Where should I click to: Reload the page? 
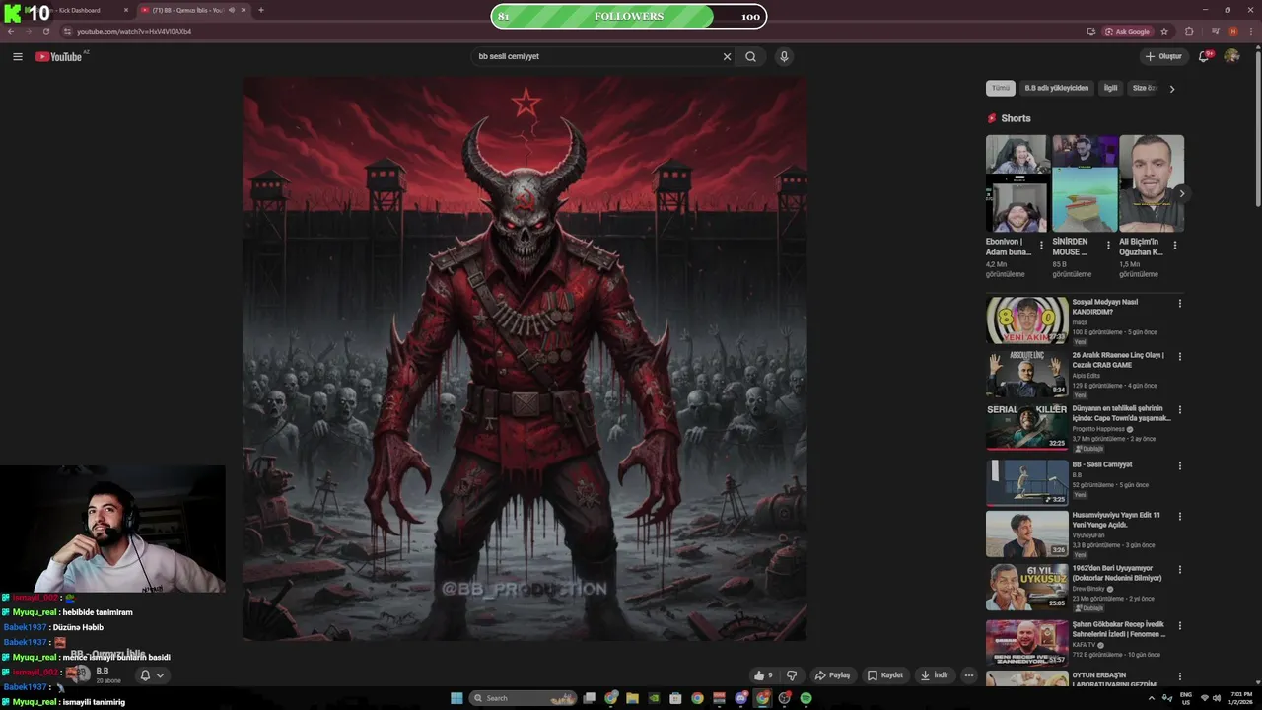coord(45,31)
